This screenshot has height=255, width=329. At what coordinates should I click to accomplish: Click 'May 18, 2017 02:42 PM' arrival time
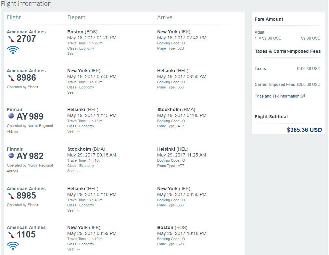182,38
